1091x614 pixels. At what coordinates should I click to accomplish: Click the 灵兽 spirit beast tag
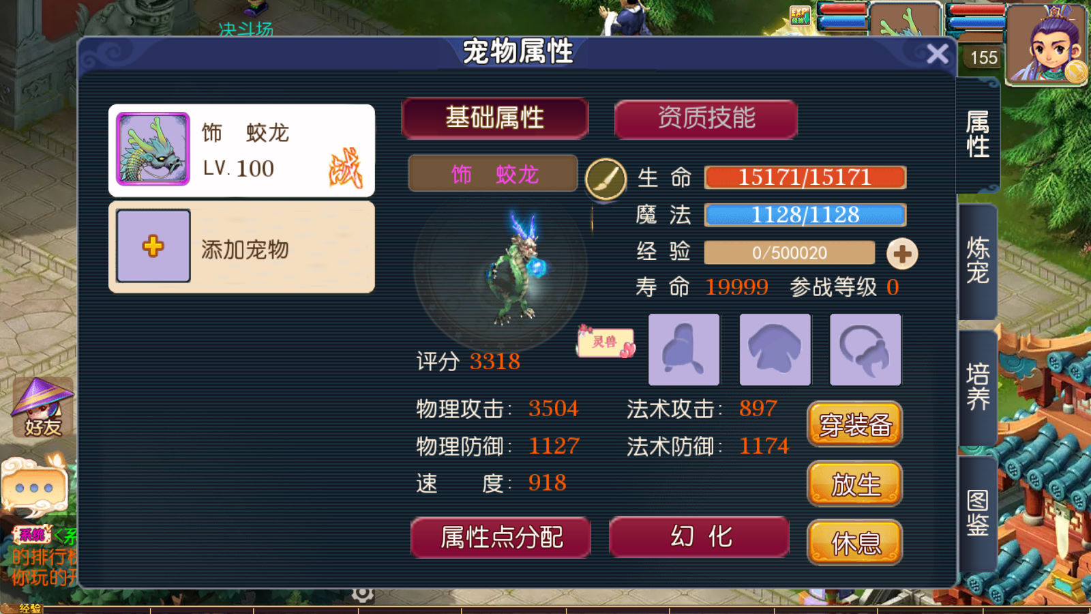coord(606,341)
